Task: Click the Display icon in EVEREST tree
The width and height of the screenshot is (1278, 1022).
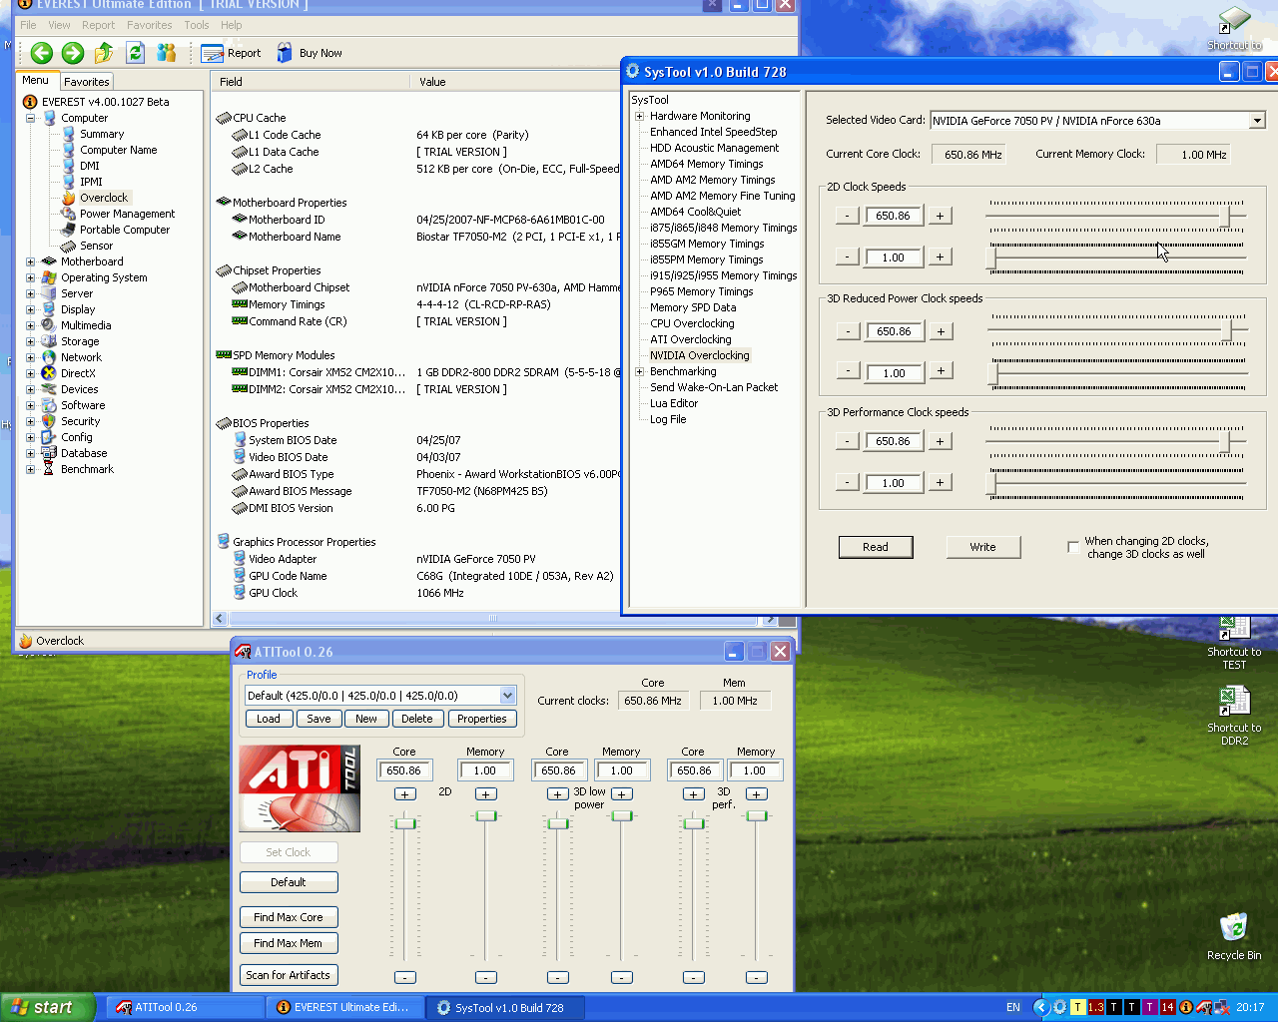Action: (48, 309)
